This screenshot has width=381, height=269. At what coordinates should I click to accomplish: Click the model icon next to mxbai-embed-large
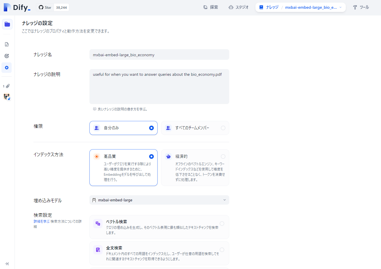pos(94,200)
